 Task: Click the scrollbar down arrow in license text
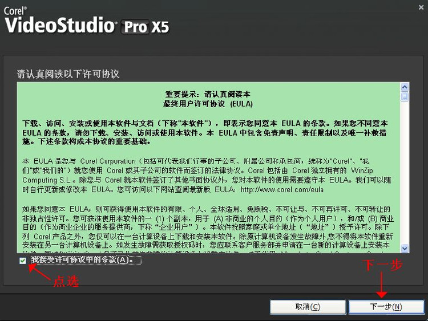click(x=405, y=248)
